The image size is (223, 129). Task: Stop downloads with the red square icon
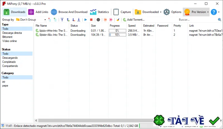[x=91, y=20]
